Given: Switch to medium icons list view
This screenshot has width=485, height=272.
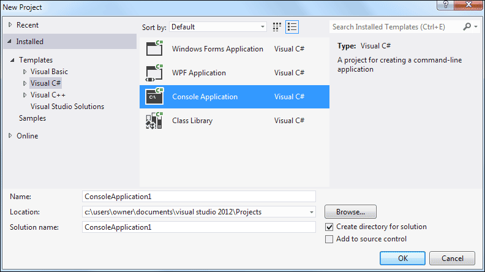Looking at the screenshot, I should coord(292,27).
